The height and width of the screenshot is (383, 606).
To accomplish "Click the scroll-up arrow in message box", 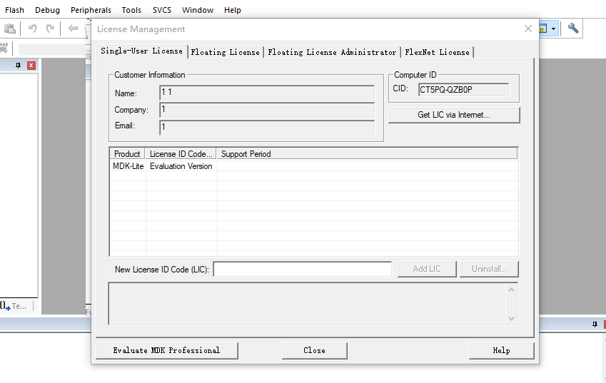I will 511,290.
